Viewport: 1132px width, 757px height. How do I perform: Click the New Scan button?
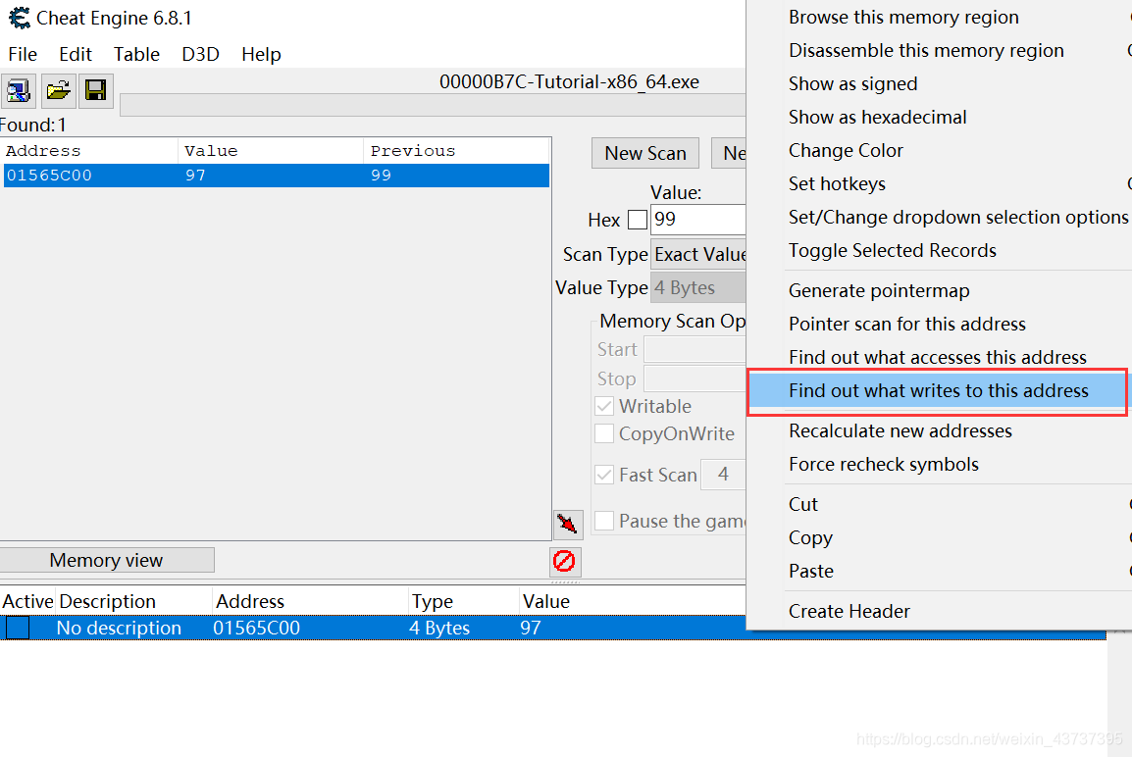point(645,153)
